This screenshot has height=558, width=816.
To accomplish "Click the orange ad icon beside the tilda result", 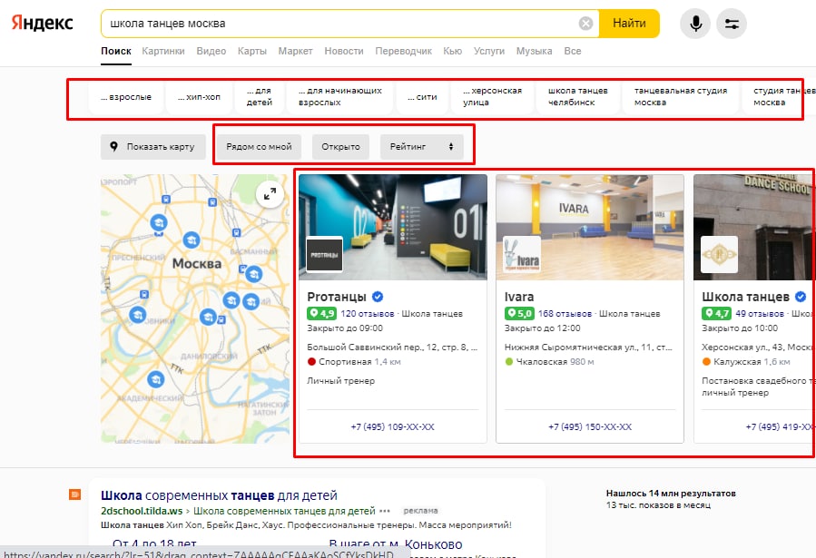I will coord(75,494).
